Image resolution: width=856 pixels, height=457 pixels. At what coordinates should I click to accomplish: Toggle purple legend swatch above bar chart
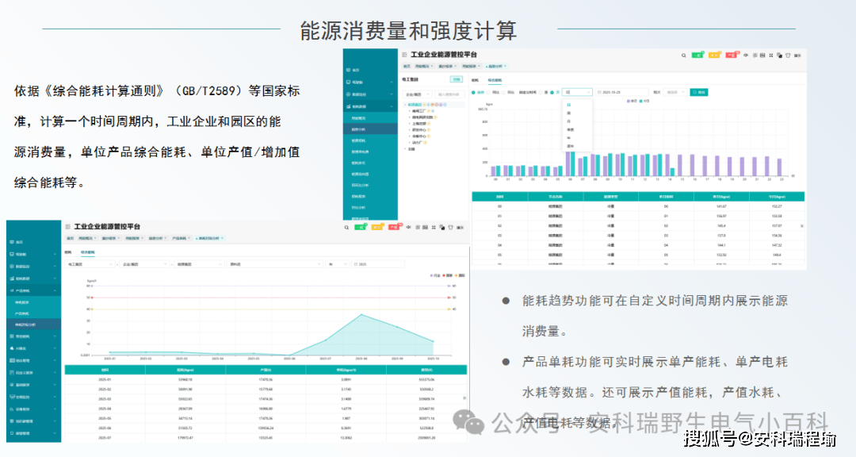629,101
